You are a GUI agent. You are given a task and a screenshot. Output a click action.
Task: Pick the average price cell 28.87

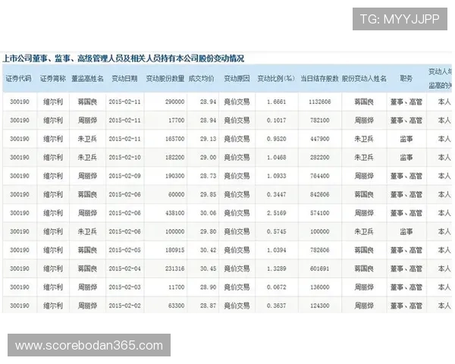point(208,306)
